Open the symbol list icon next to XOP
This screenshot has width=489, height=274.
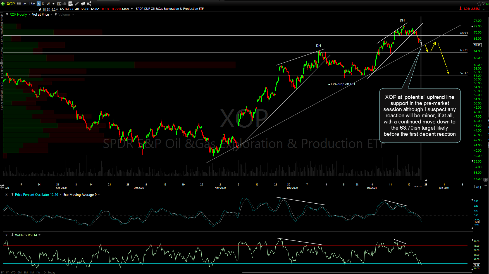(19, 4)
